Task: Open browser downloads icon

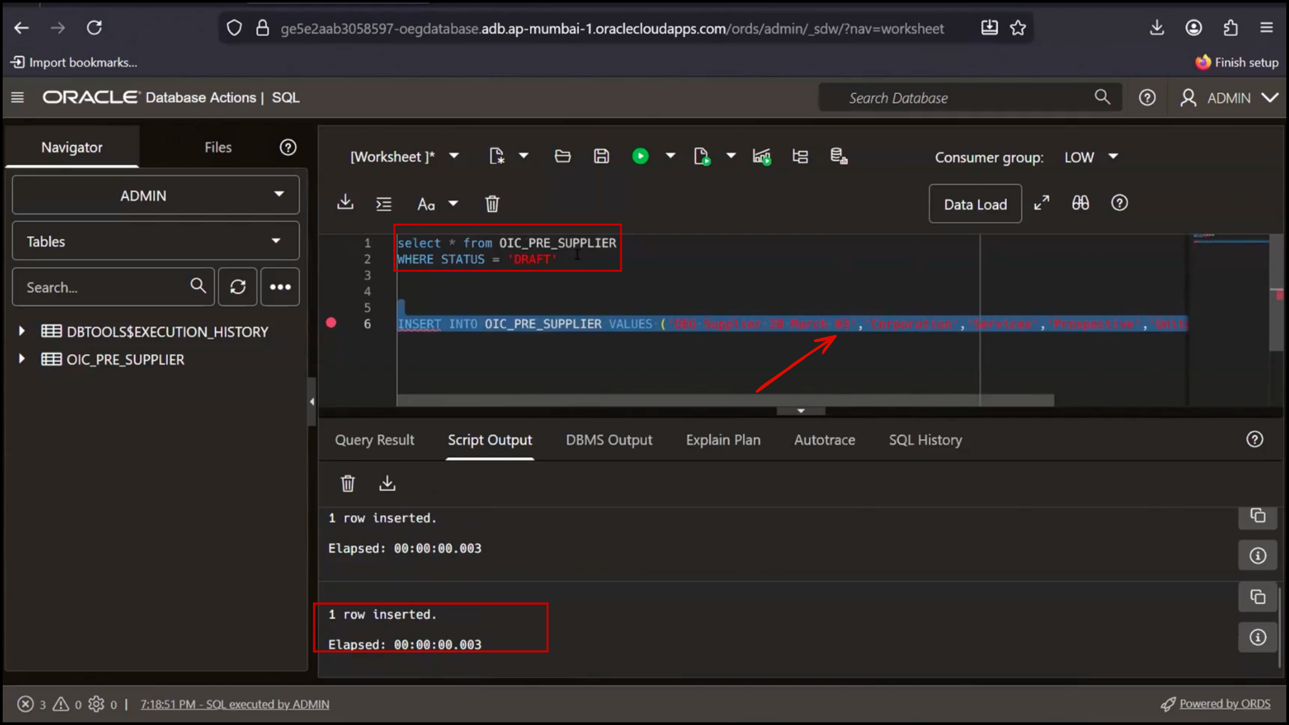Action: point(1157,28)
